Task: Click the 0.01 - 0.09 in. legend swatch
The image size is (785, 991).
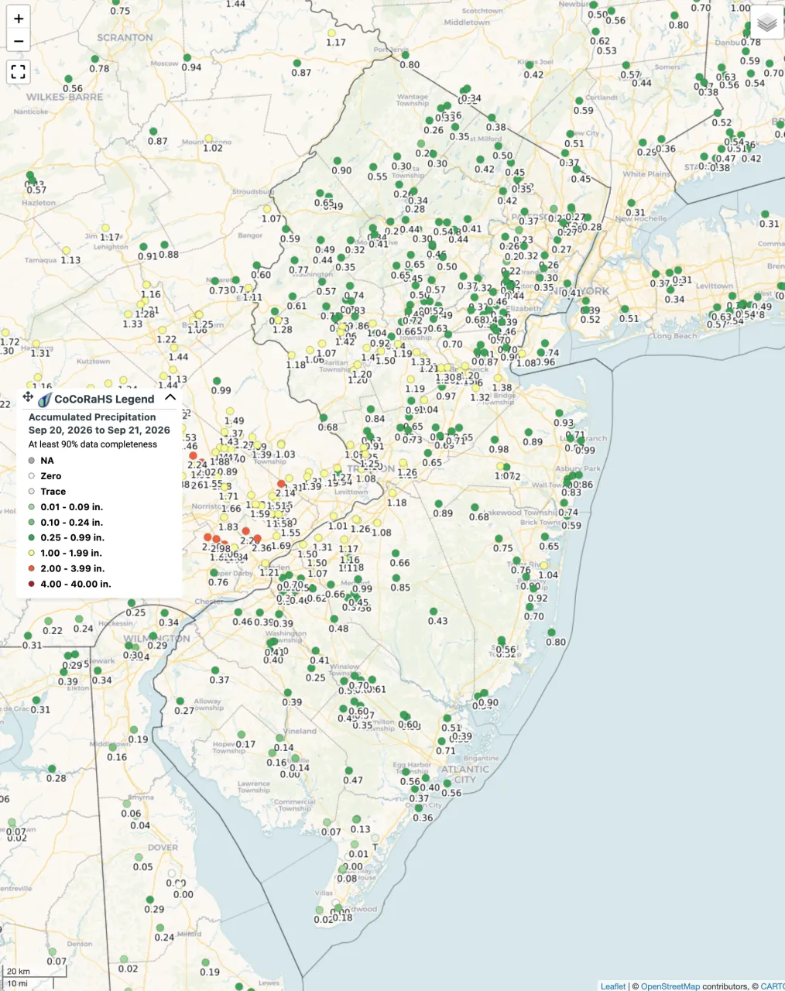Action: point(32,507)
